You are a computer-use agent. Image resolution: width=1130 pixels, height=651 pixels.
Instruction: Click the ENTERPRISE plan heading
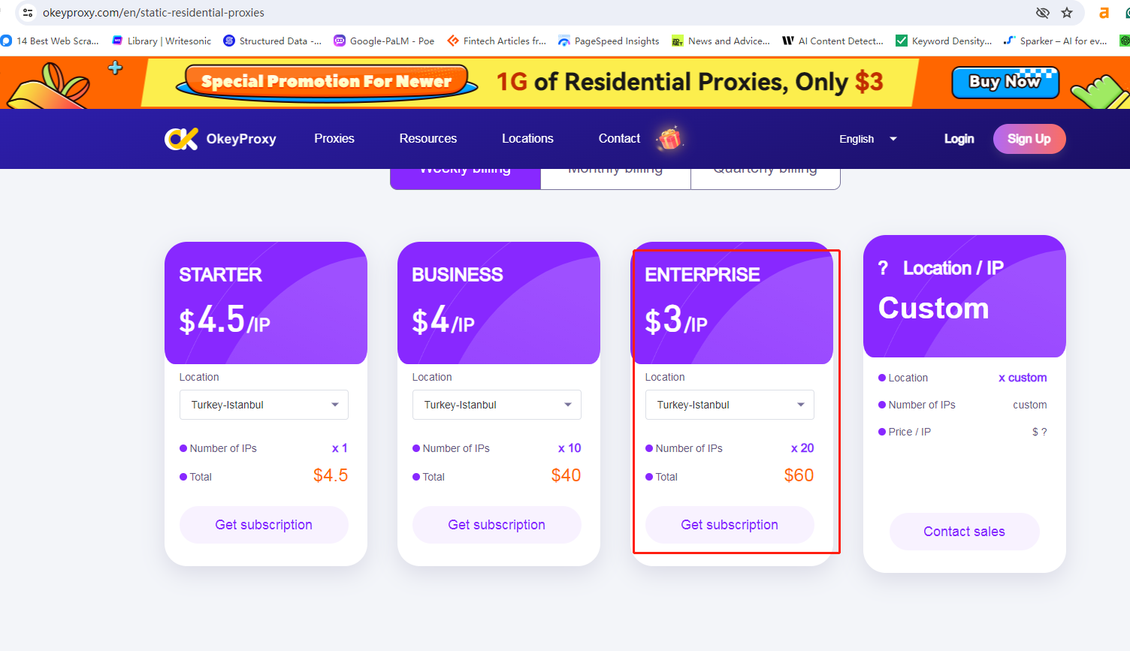[702, 275]
